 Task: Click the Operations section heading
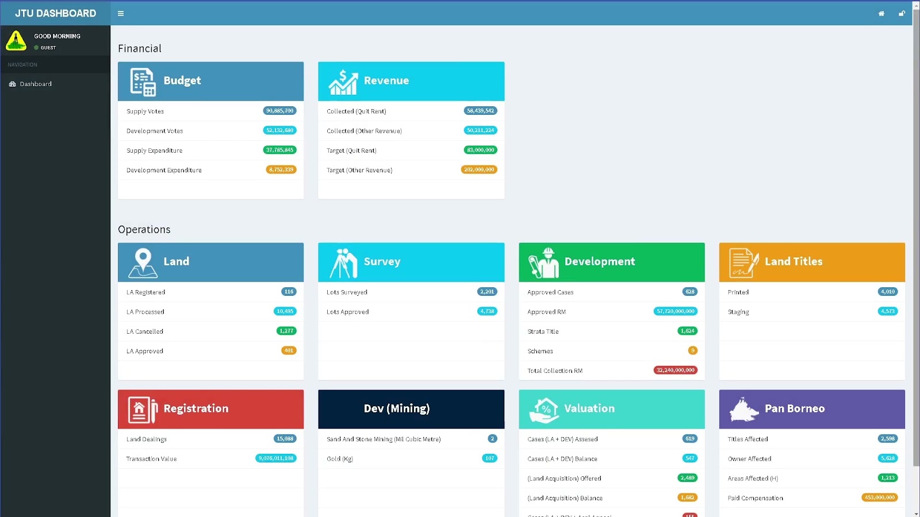tap(144, 230)
